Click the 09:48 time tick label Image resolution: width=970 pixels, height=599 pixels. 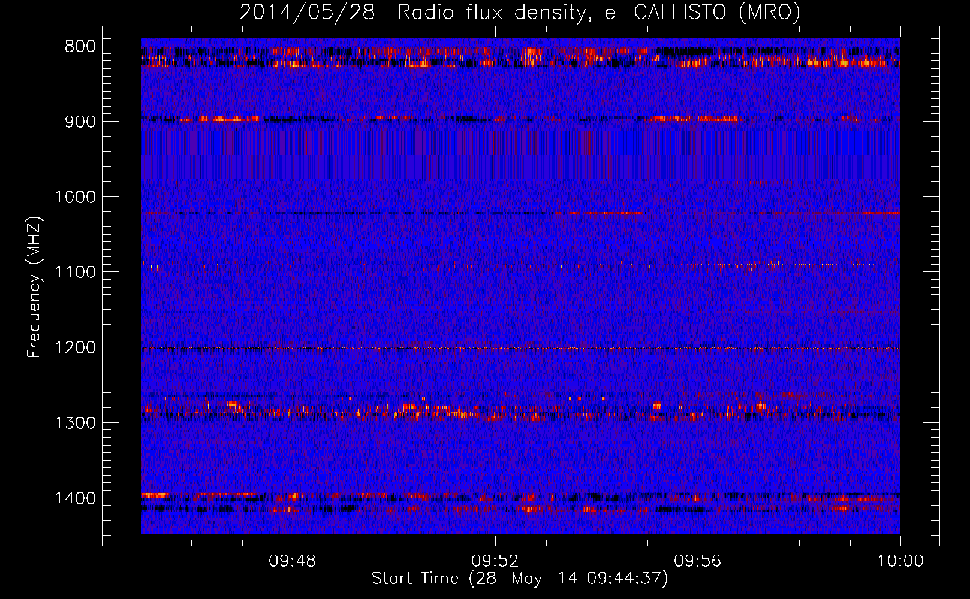(x=293, y=561)
